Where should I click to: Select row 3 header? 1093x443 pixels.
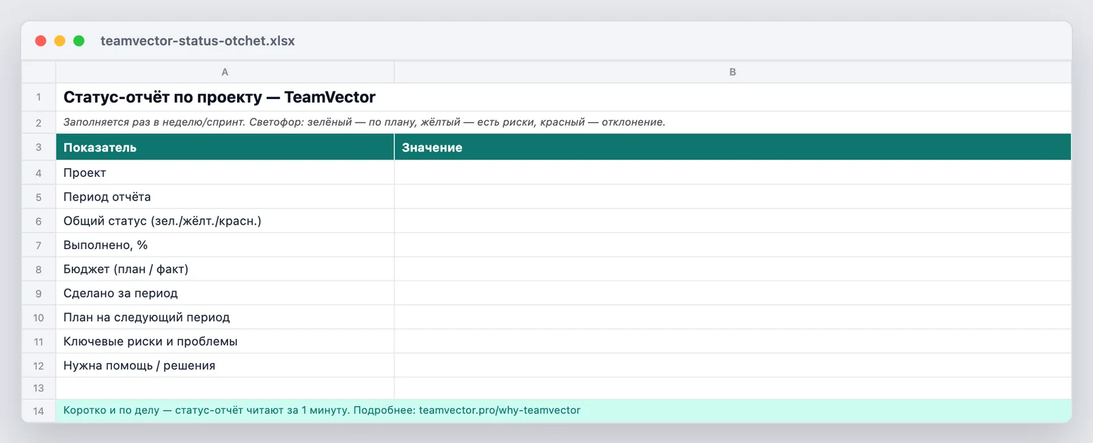tap(38, 147)
